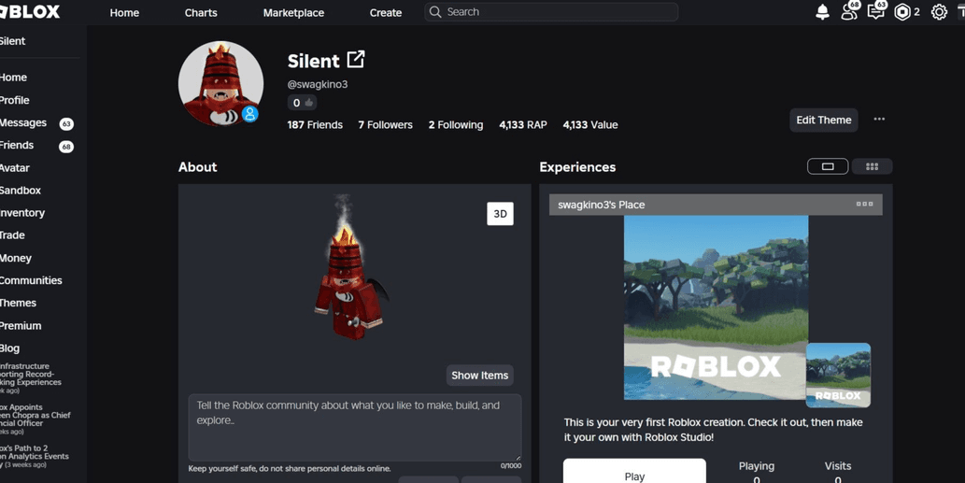Image resolution: width=965 pixels, height=483 pixels.
Task: Open Themes in the sidebar
Action: pos(18,303)
